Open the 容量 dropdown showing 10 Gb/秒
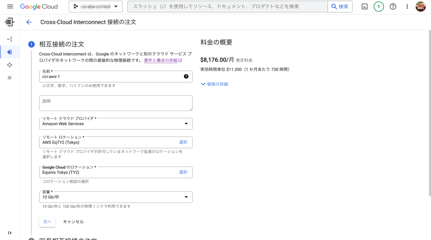431x240 pixels. pos(116,197)
